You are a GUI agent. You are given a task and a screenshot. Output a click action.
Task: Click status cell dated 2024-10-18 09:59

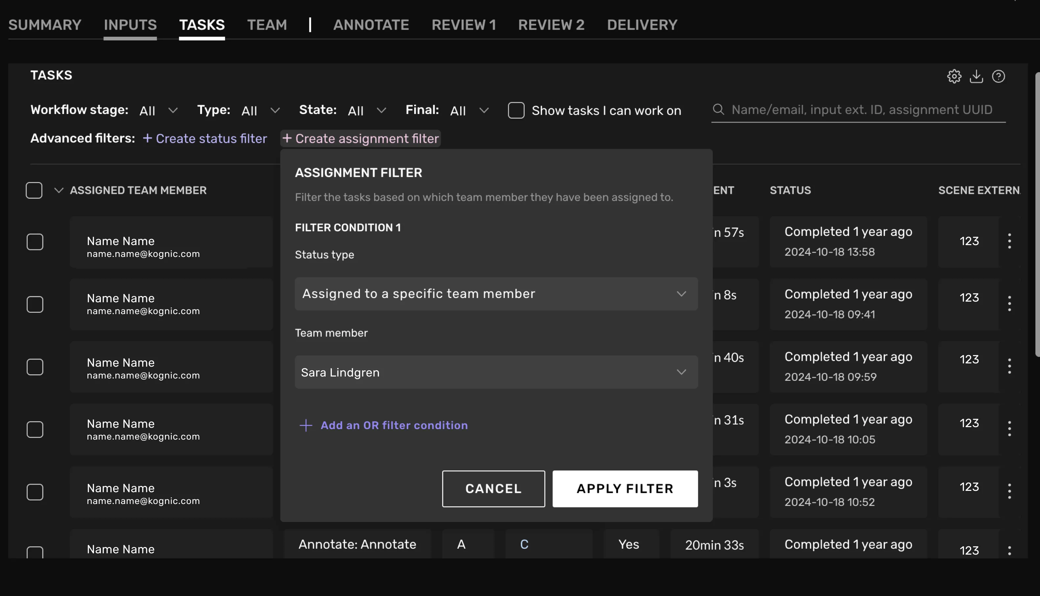[848, 367]
